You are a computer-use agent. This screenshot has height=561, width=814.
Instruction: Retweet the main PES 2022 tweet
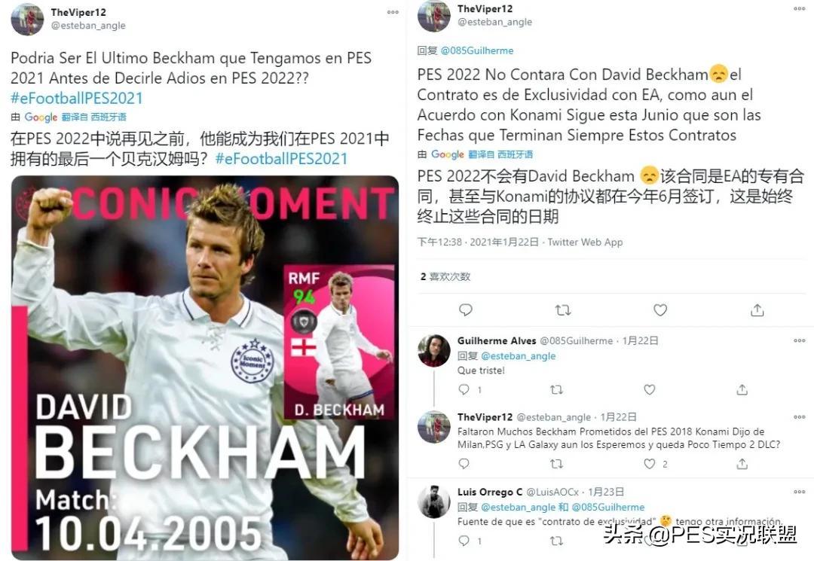[563, 310]
